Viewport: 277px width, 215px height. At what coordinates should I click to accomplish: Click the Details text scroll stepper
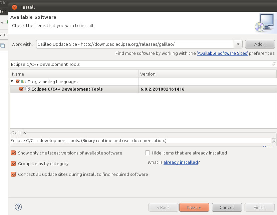pyautogui.click(x=274, y=141)
